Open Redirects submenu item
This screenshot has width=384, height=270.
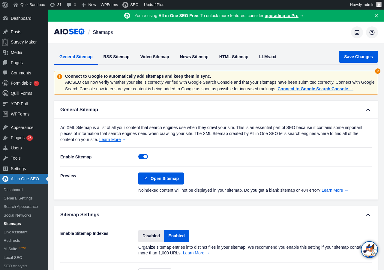[12, 241]
